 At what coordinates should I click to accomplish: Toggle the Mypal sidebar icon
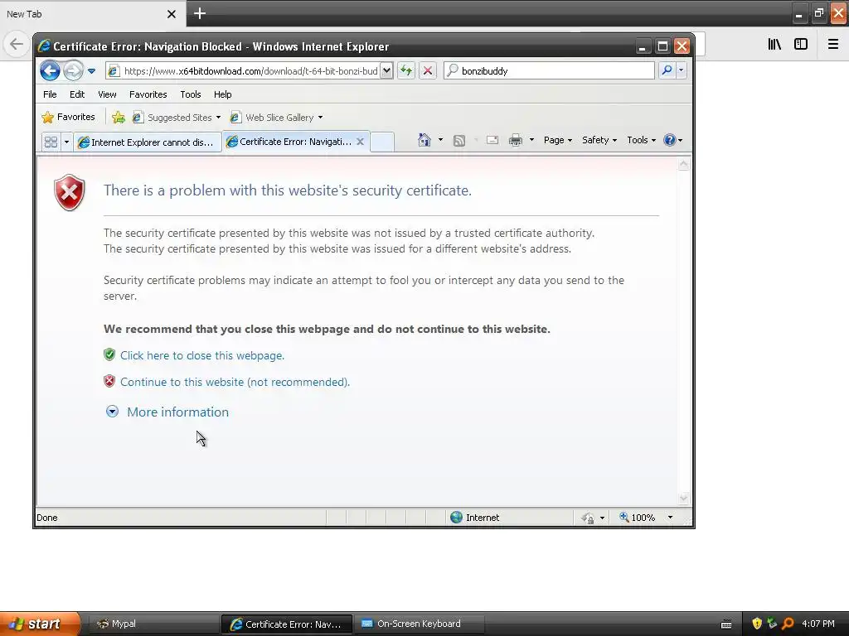[801, 45]
